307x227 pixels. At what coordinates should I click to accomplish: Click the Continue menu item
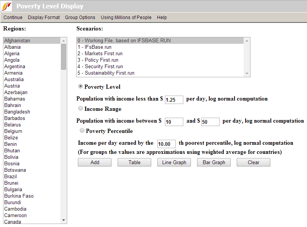click(x=13, y=18)
